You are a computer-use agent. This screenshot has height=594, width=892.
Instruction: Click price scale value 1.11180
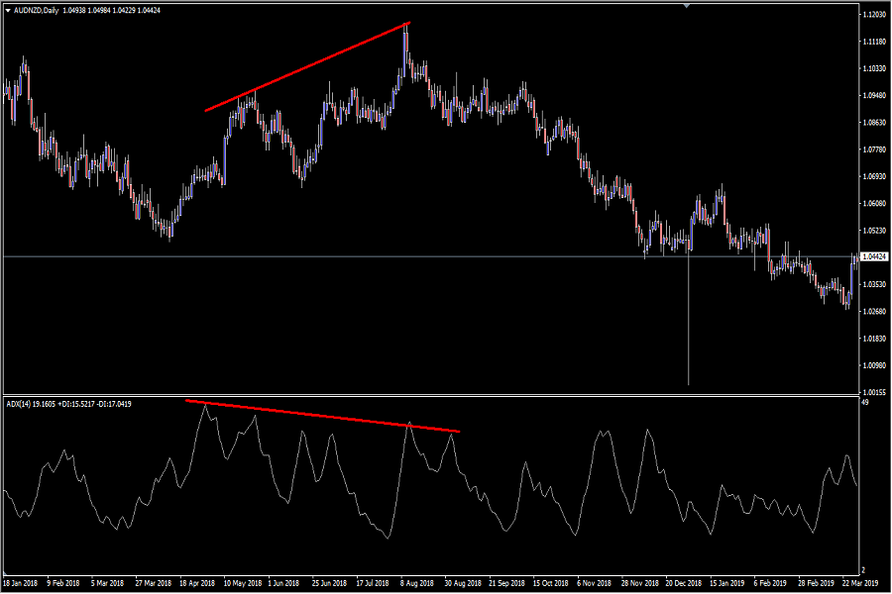(x=874, y=42)
